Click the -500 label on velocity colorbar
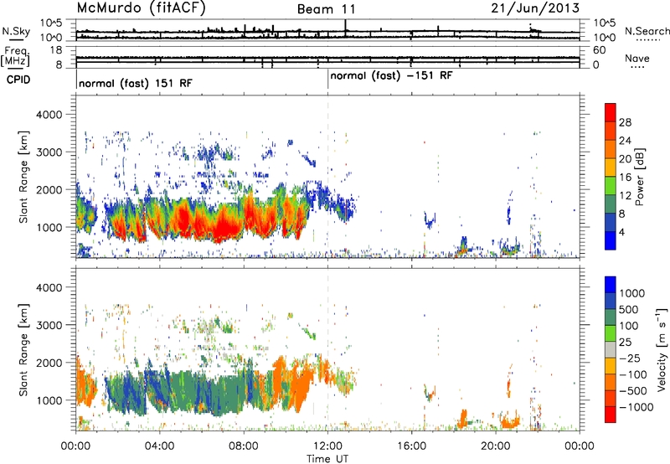The image size is (670, 464). [x=633, y=391]
